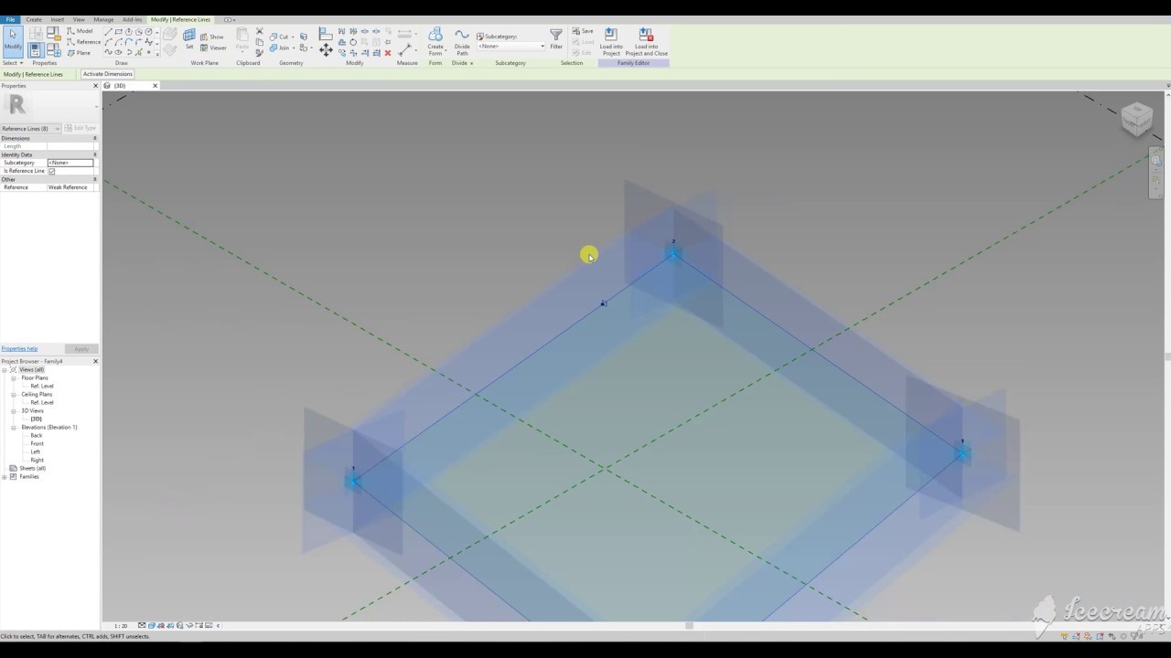Click the Weak Reference value cell
The image size is (1171, 658).
click(x=70, y=187)
